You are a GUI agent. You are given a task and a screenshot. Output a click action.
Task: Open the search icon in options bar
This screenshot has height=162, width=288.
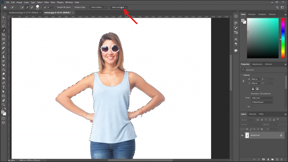tap(277, 7)
